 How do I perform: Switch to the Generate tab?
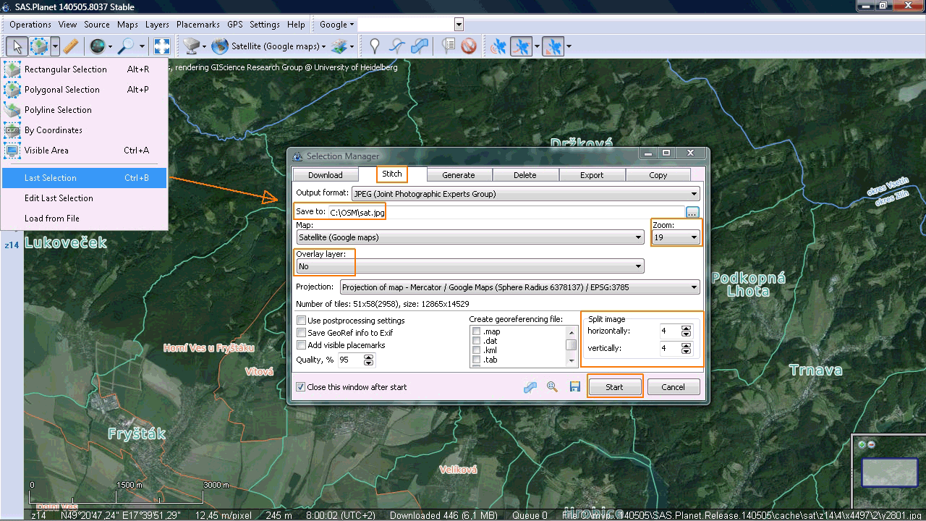click(x=459, y=175)
